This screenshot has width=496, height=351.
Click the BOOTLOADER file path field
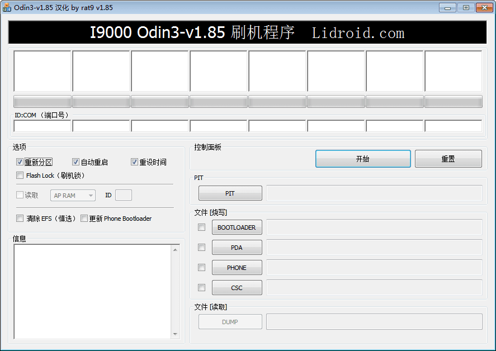point(374,227)
